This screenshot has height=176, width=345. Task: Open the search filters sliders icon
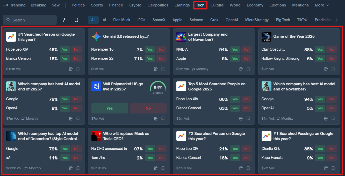64,20
